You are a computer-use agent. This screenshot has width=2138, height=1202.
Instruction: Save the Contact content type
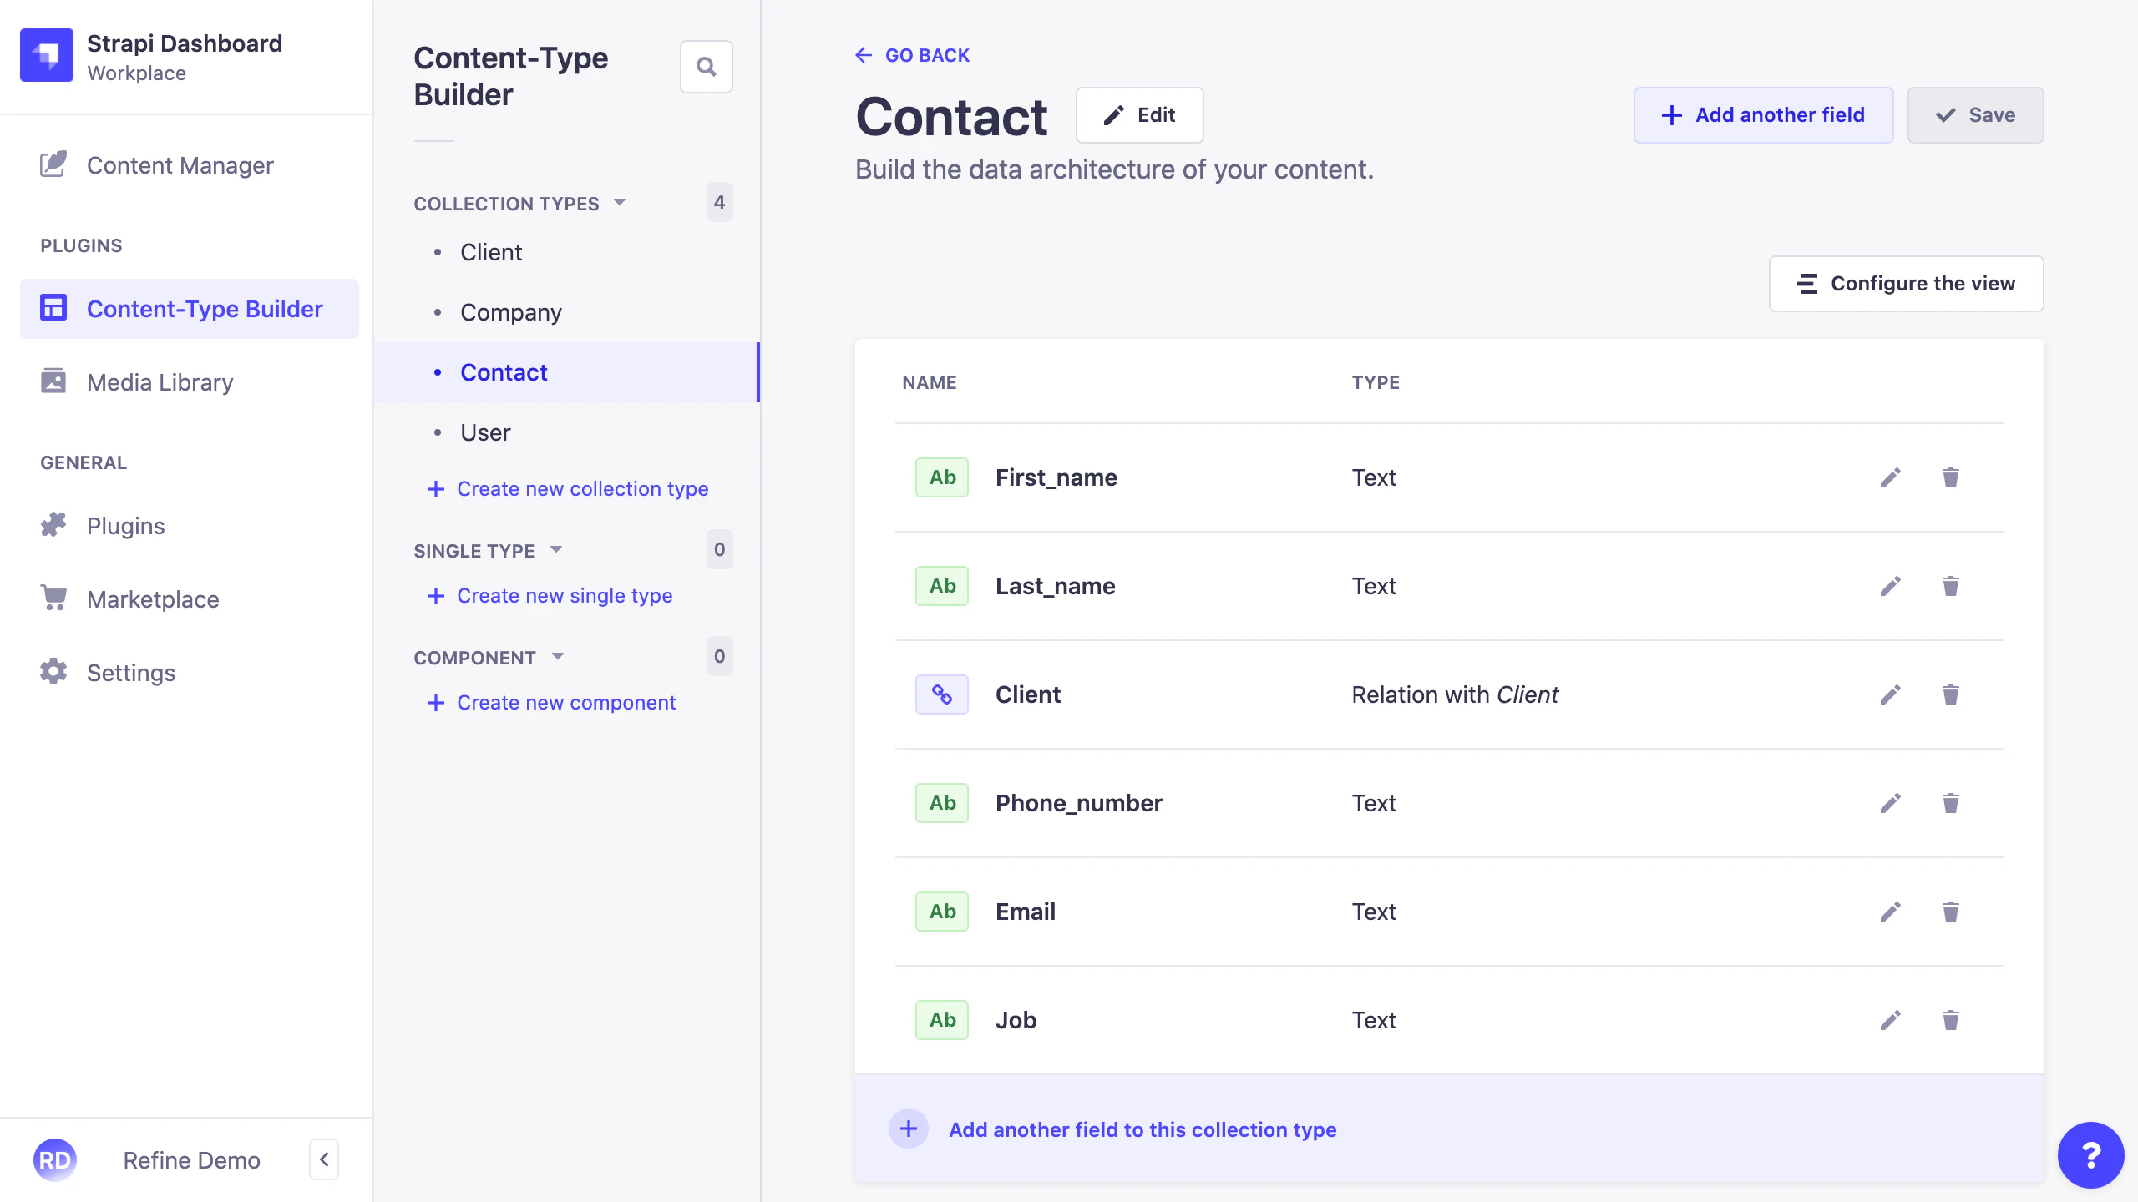(1976, 115)
